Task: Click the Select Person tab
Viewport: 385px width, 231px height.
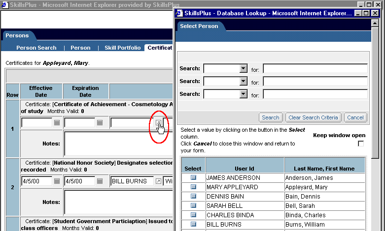Action: click(199, 26)
